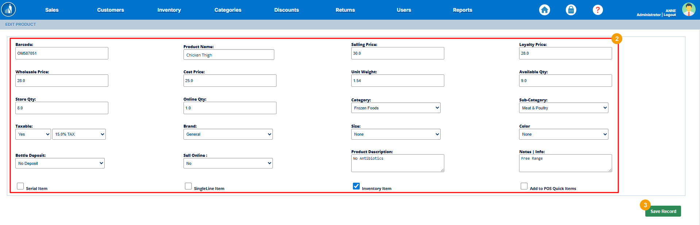Uncheck the Inventory Item checkbox
Viewport: 700px width, 225px height.
(x=356, y=186)
